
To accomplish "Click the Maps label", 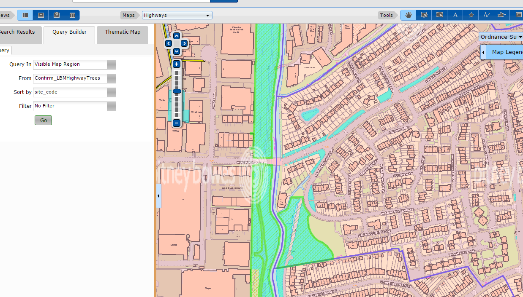I will (128, 15).
